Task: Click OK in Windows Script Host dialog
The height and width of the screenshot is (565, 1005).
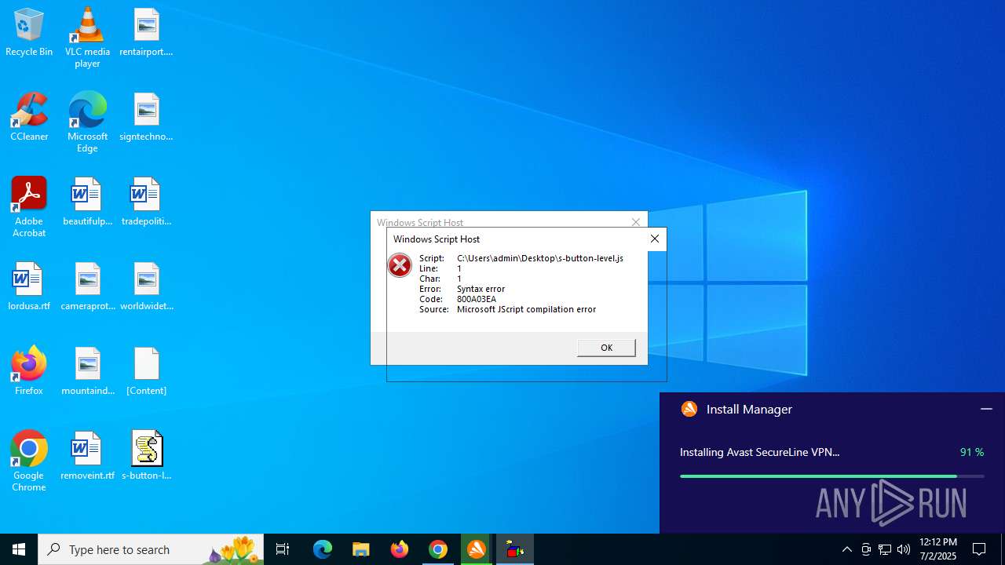Action: (606, 348)
